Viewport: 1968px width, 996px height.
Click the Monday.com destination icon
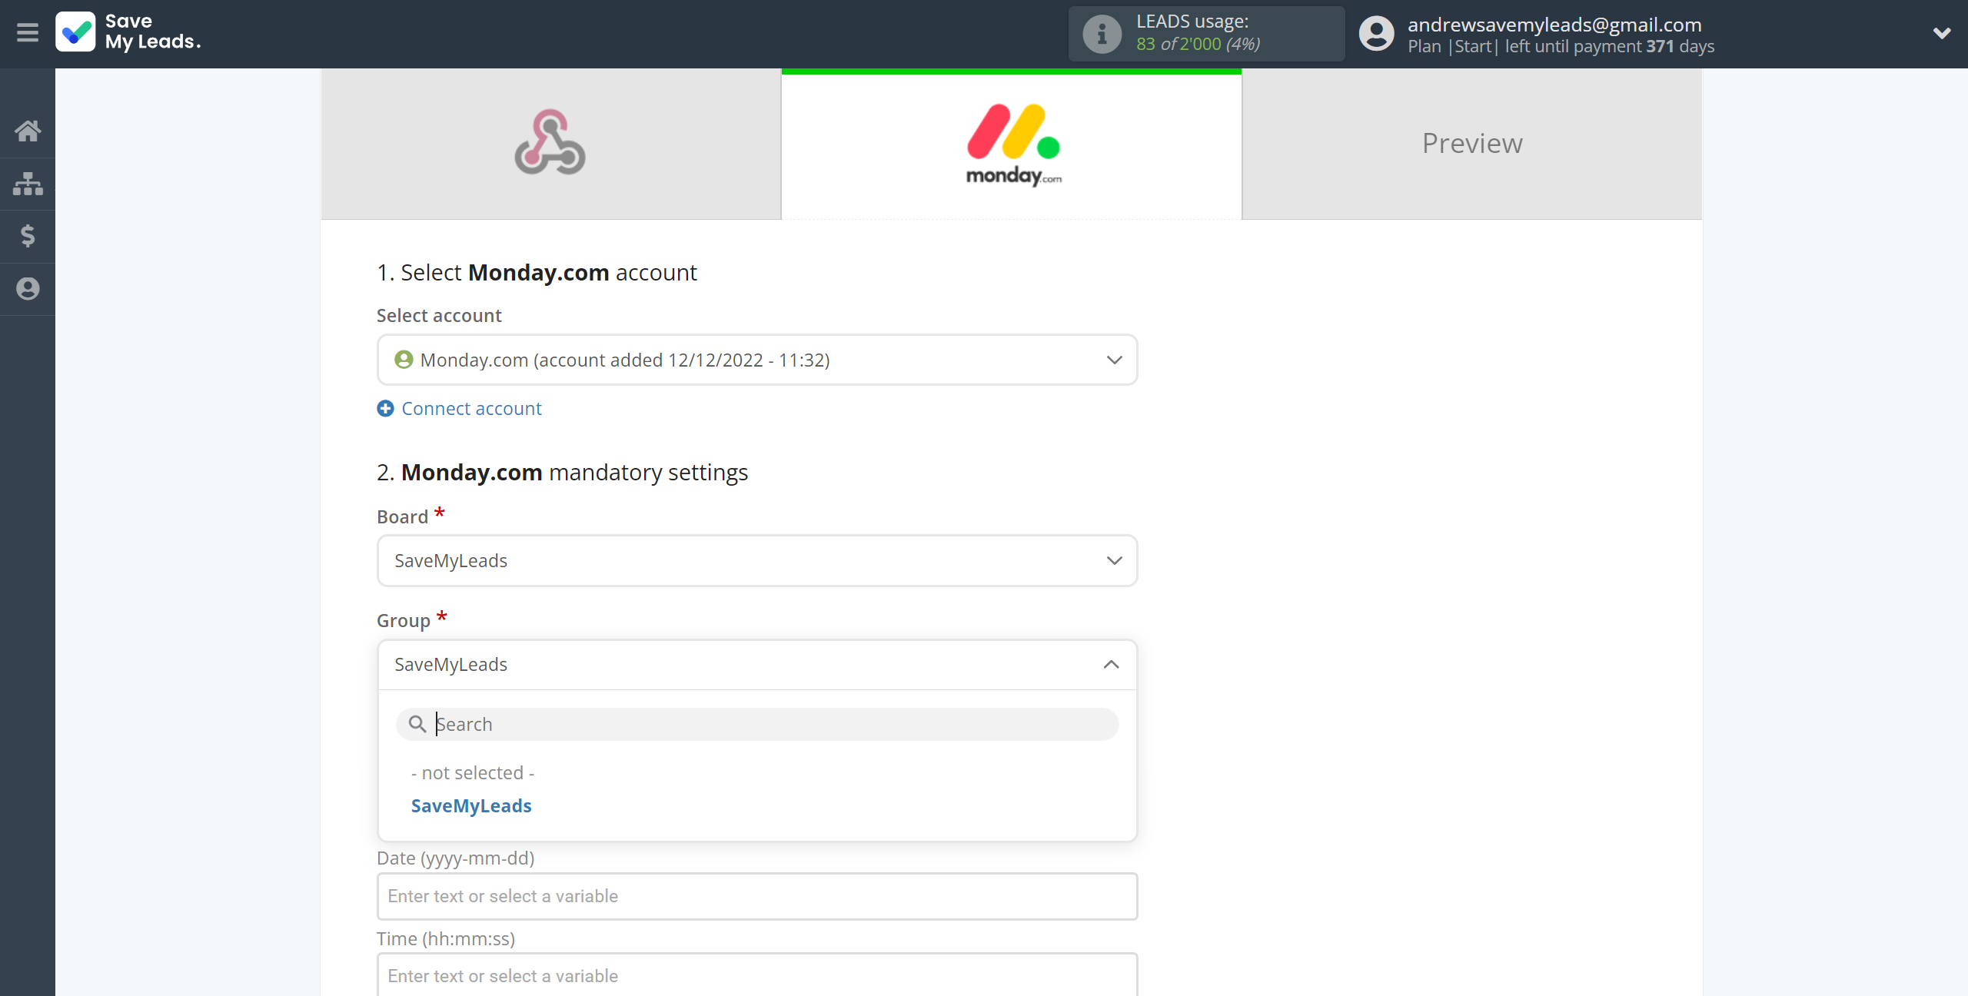pos(1012,142)
